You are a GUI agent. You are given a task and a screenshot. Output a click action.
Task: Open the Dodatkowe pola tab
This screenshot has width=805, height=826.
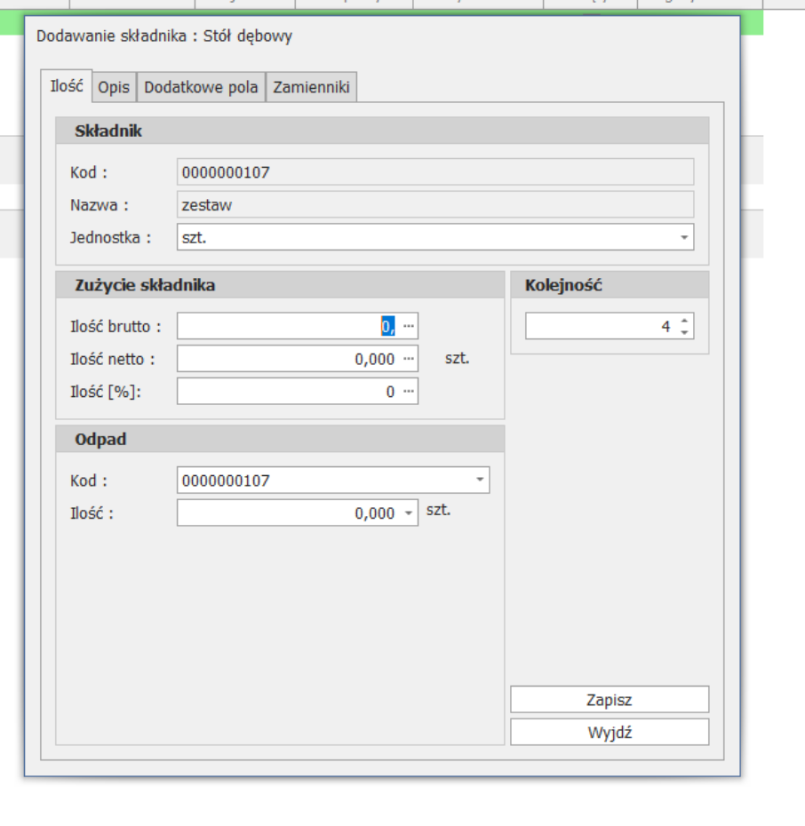coord(201,87)
